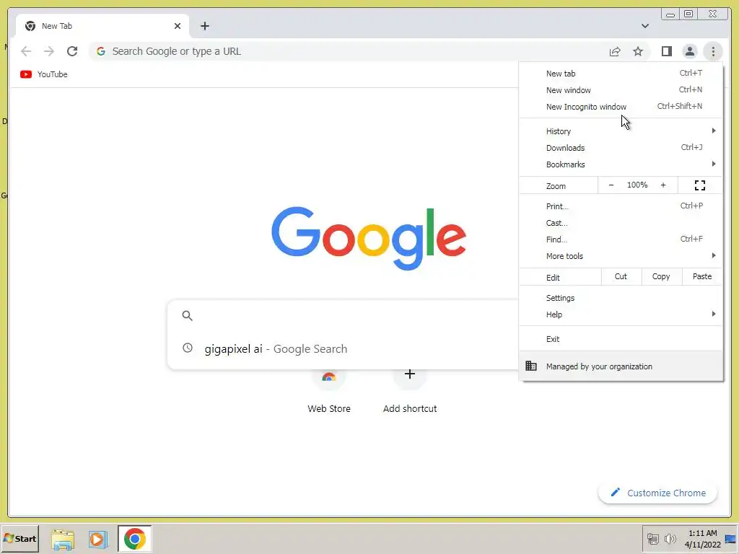Click Copy in the Edit row
Screen dimensions: 739x554
pyautogui.click(x=661, y=276)
